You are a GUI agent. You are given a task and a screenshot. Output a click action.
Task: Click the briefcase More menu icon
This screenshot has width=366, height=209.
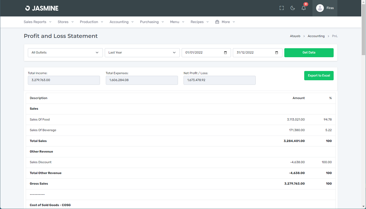click(x=217, y=22)
